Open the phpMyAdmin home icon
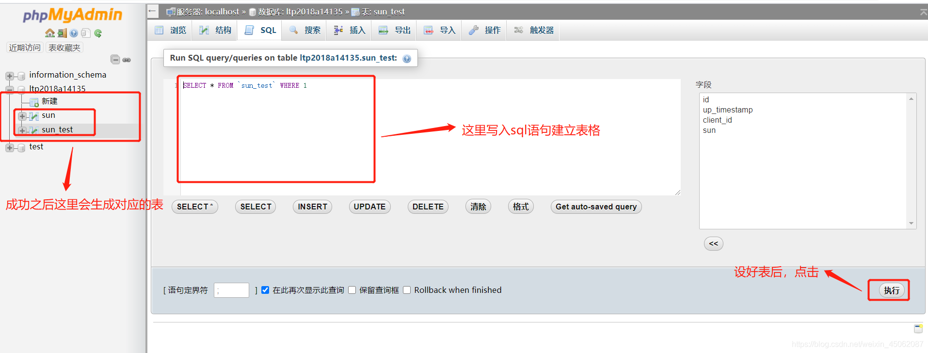 [x=49, y=33]
